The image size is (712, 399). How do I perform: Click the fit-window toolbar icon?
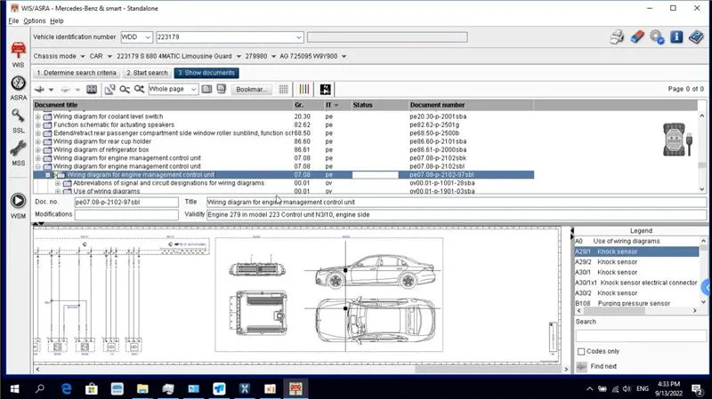[92, 90]
